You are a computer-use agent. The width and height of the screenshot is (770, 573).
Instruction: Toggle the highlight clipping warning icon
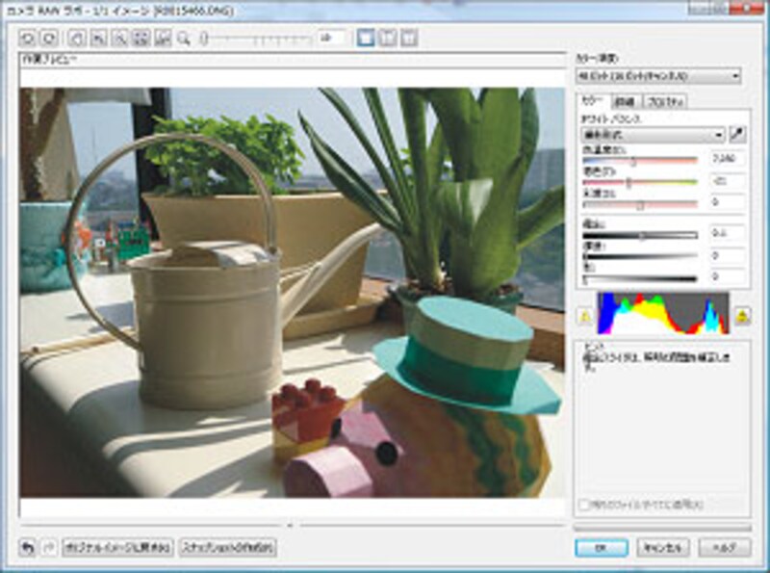[x=742, y=316]
